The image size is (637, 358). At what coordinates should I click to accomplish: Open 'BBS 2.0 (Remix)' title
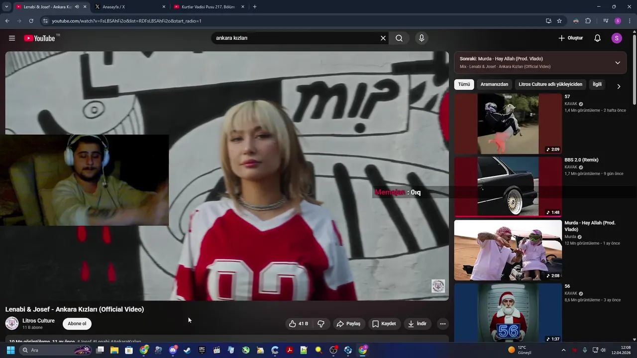click(581, 160)
